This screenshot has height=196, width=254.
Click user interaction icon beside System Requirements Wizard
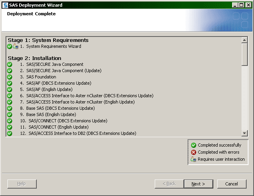pyautogui.click(x=16, y=46)
